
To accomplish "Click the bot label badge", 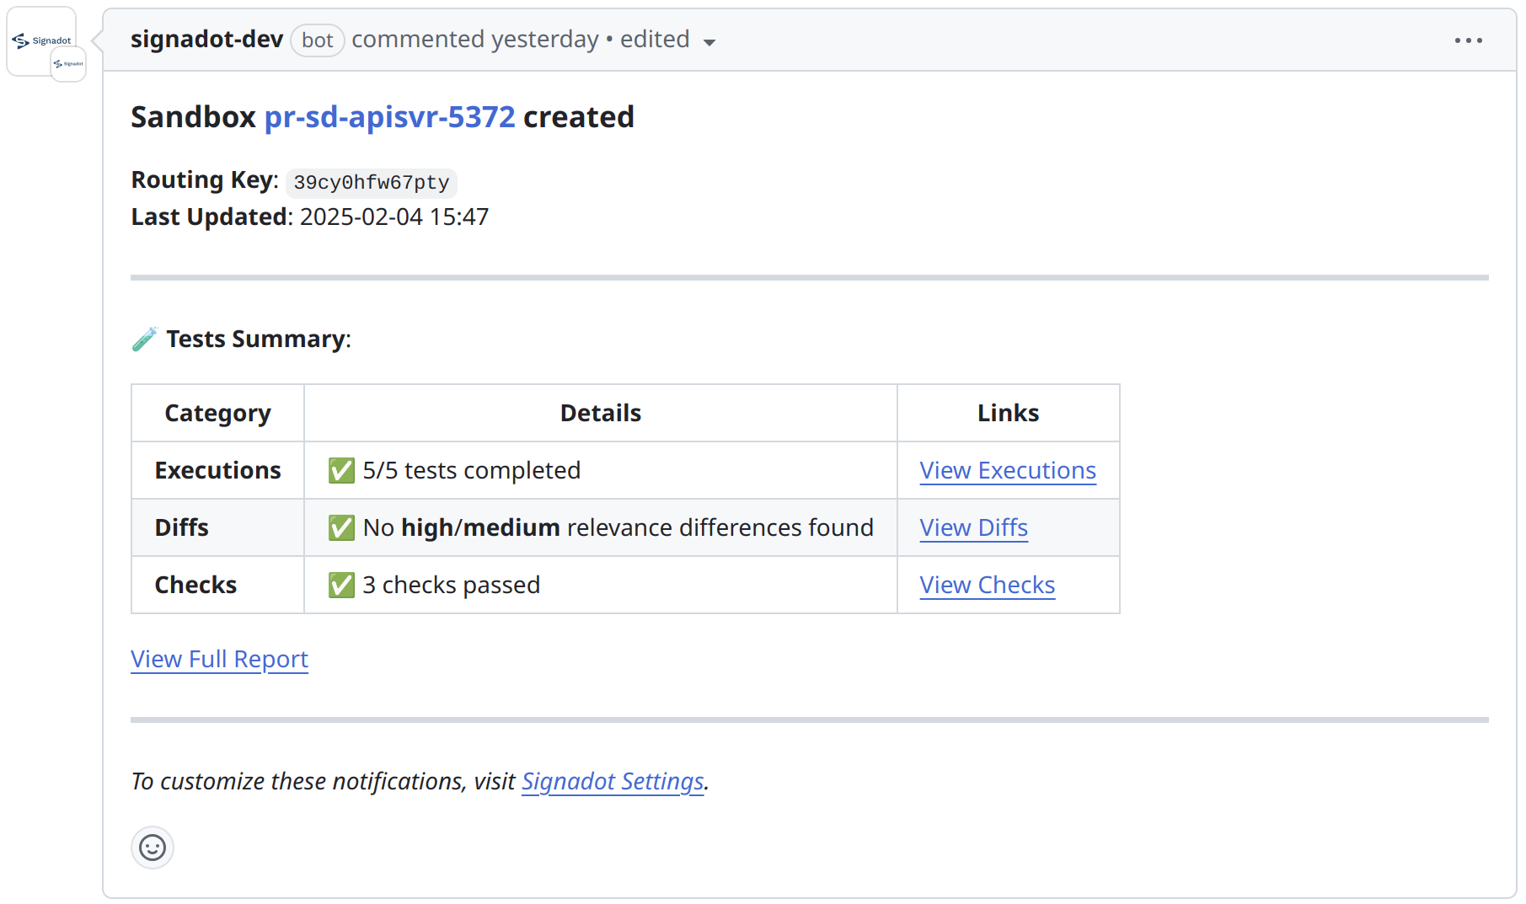I will [317, 40].
